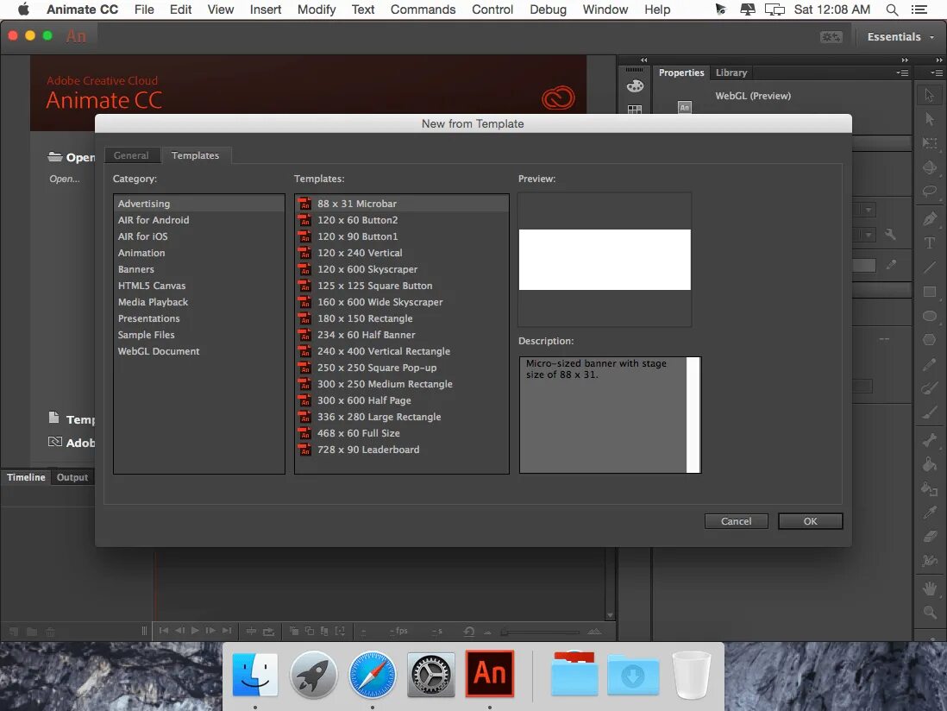
Task: Select the Line tool
Action: pyautogui.click(x=930, y=267)
